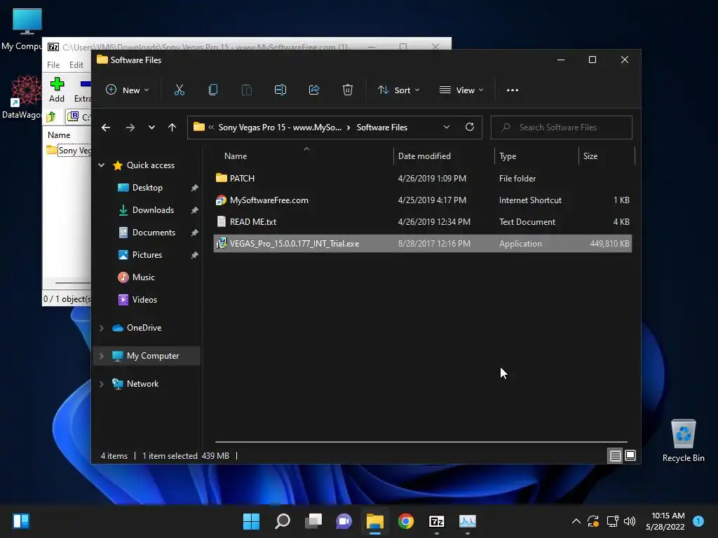This screenshot has height=538, width=718.
Task: Go up one folder level arrow
Action: pyautogui.click(x=172, y=127)
